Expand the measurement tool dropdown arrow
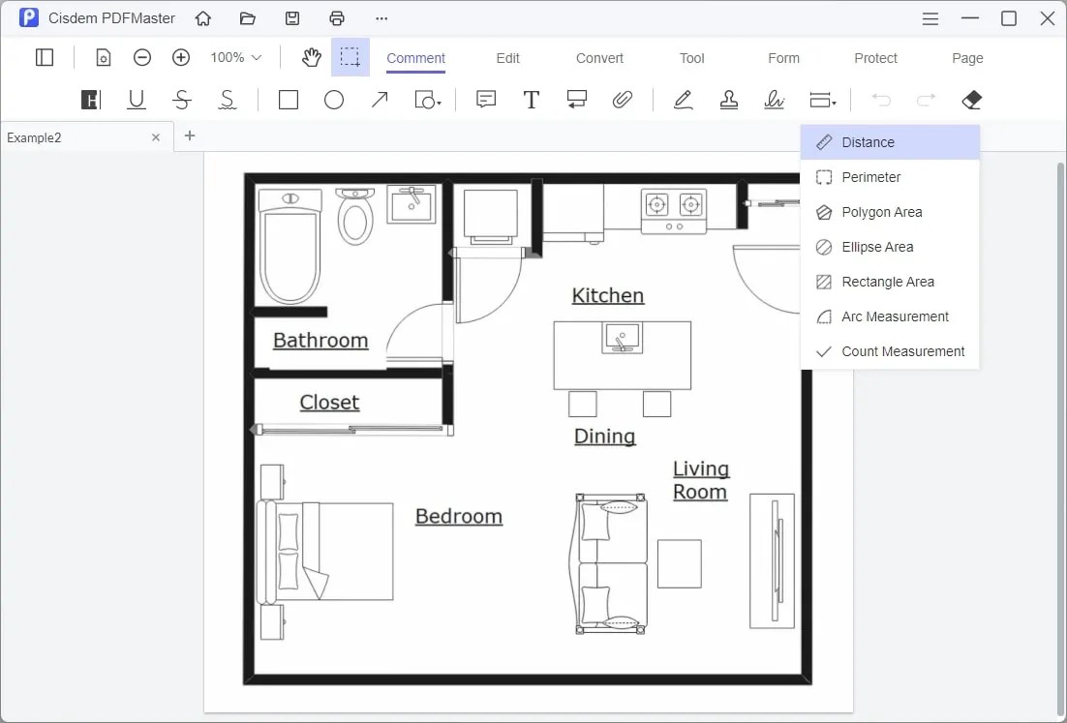 click(x=835, y=104)
